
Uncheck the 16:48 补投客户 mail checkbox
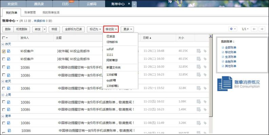(x=4, y=51)
